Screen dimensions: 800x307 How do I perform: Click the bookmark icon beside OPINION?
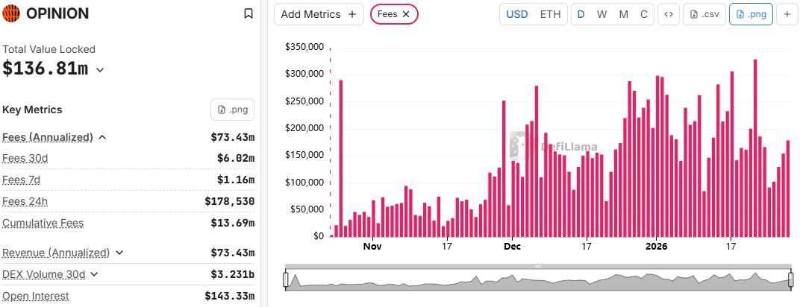tap(249, 13)
